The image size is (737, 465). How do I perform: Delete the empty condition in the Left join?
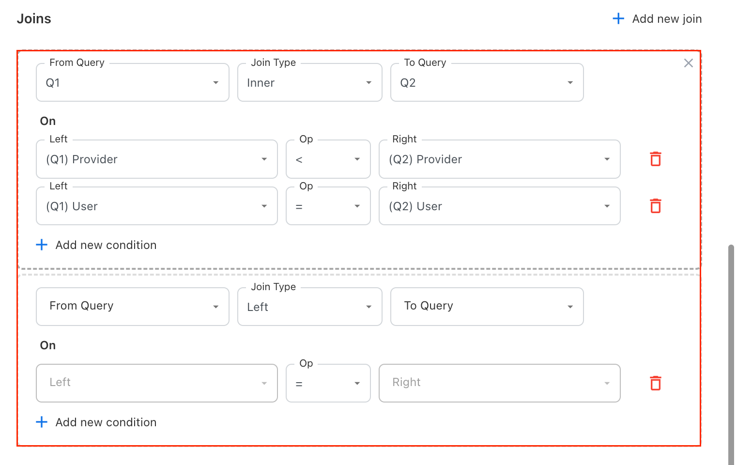point(656,383)
